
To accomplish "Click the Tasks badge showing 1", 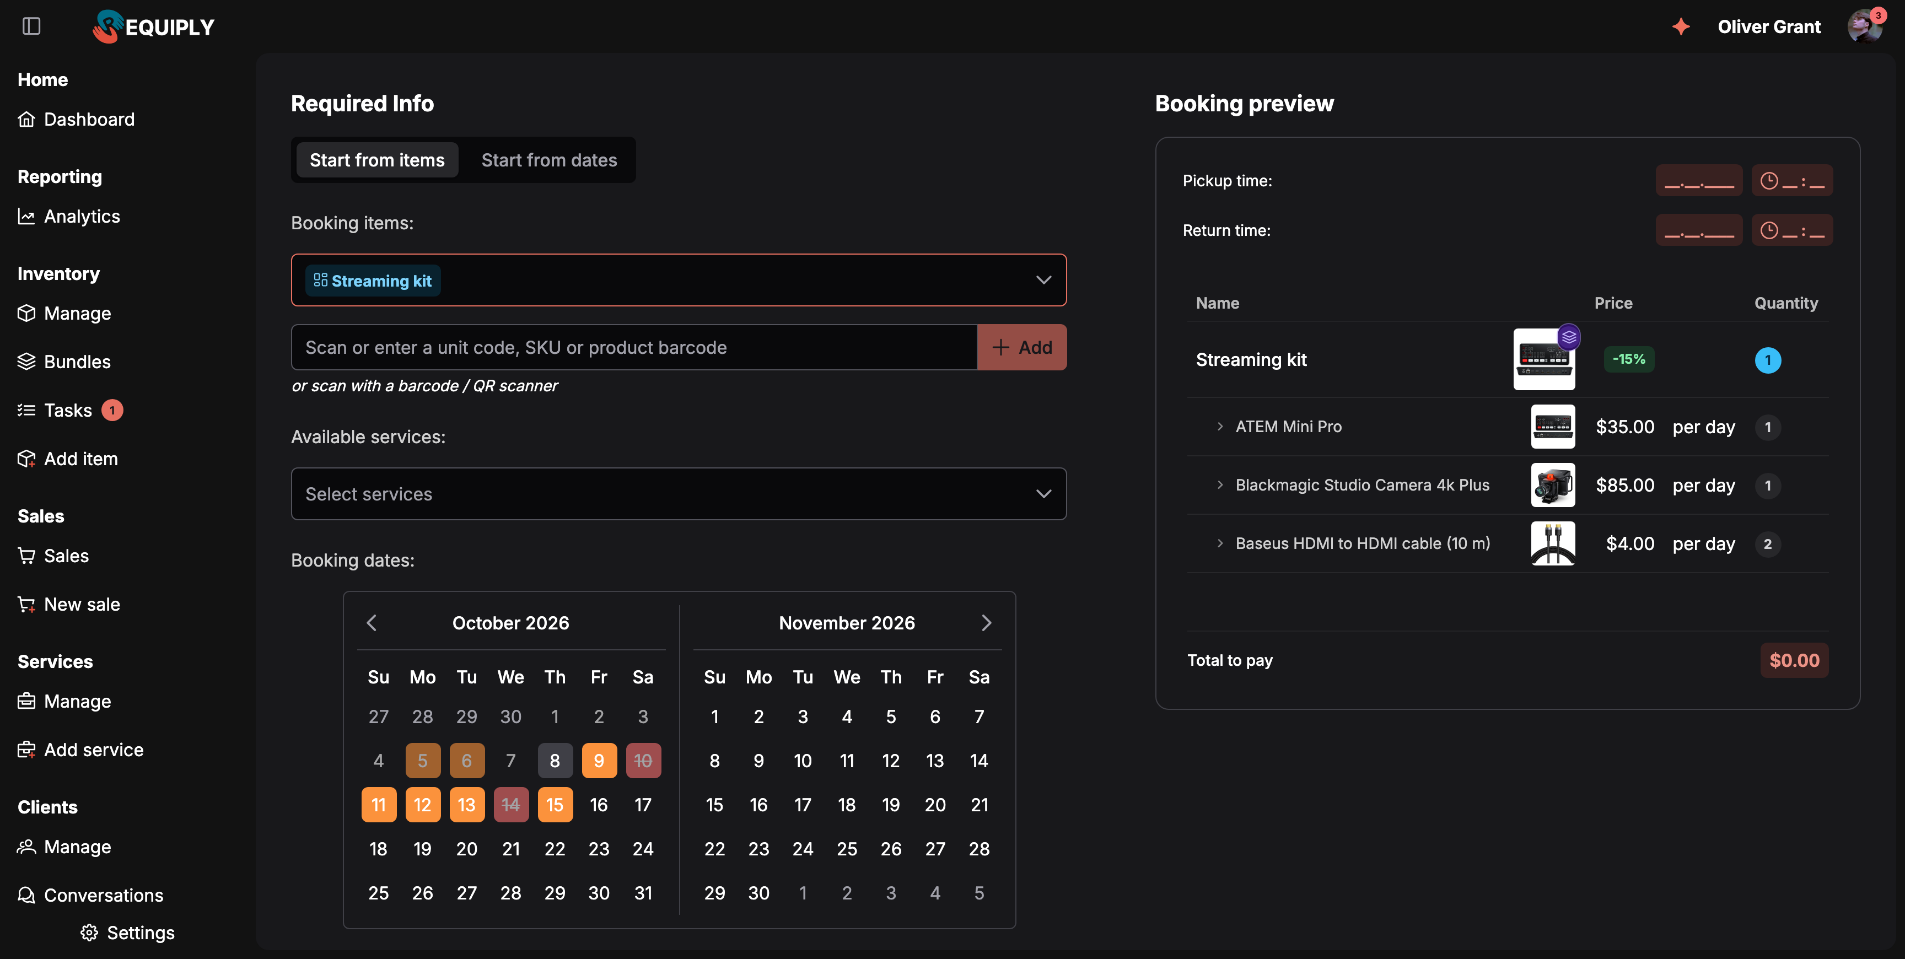I will [112, 410].
